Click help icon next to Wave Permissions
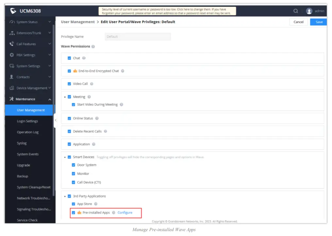The image size is (332, 236). pos(93,46)
